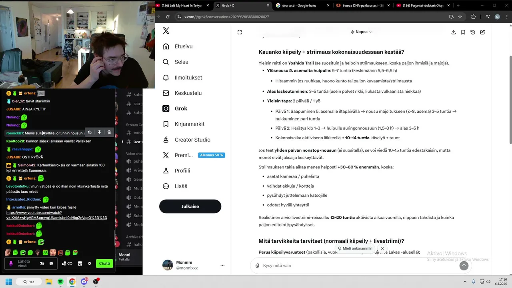Open volume control in system tray
This screenshot has width=512, height=288.
(488, 282)
